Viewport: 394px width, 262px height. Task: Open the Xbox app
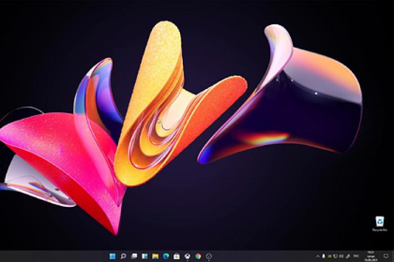click(x=187, y=256)
